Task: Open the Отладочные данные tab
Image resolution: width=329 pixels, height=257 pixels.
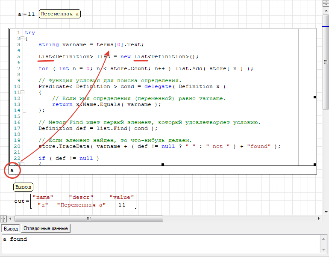Action: click(45, 228)
